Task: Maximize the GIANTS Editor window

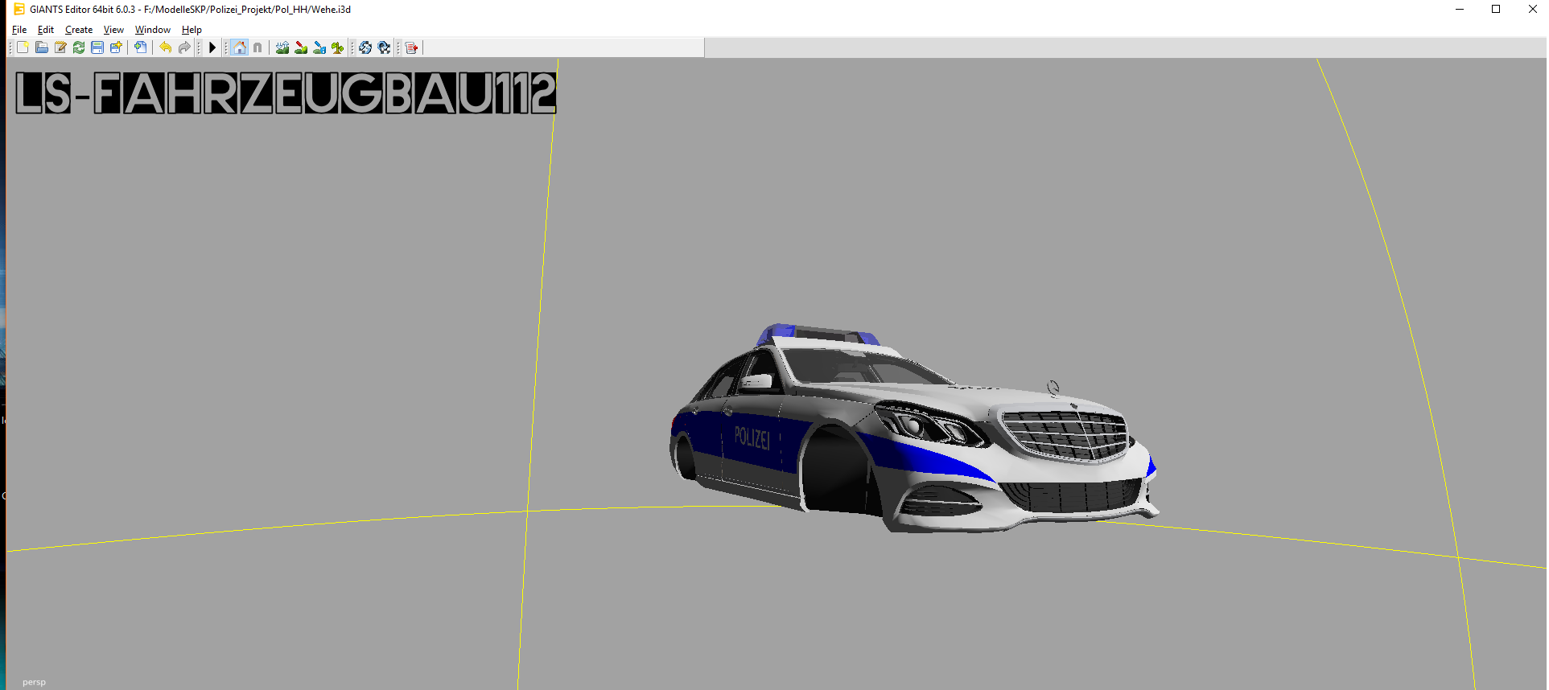Action: coord(1496,10)
